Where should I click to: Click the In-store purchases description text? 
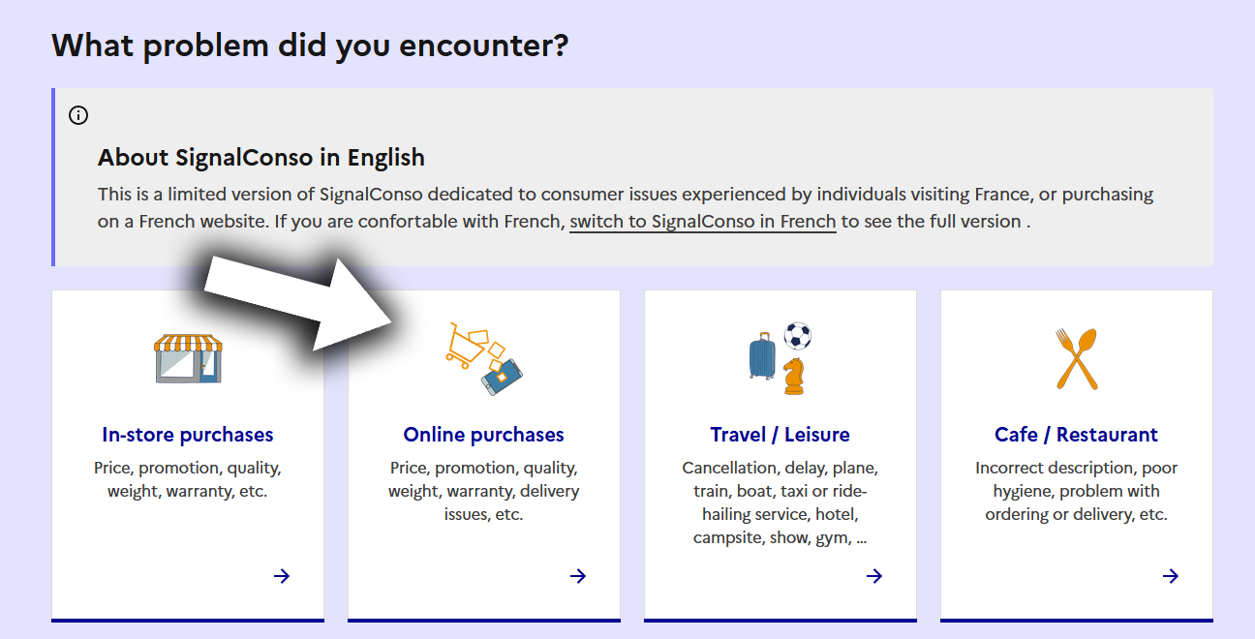click(x=188, y=479)
